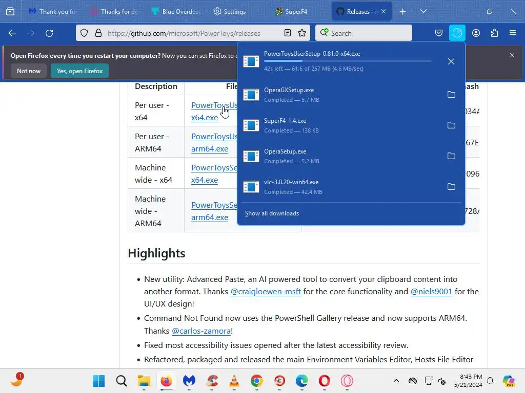This screenshot has height=393, width=525.
Task: Open Microsoft Edge from the taskbar
Action: pyautogui.click(x=301, y=381)
